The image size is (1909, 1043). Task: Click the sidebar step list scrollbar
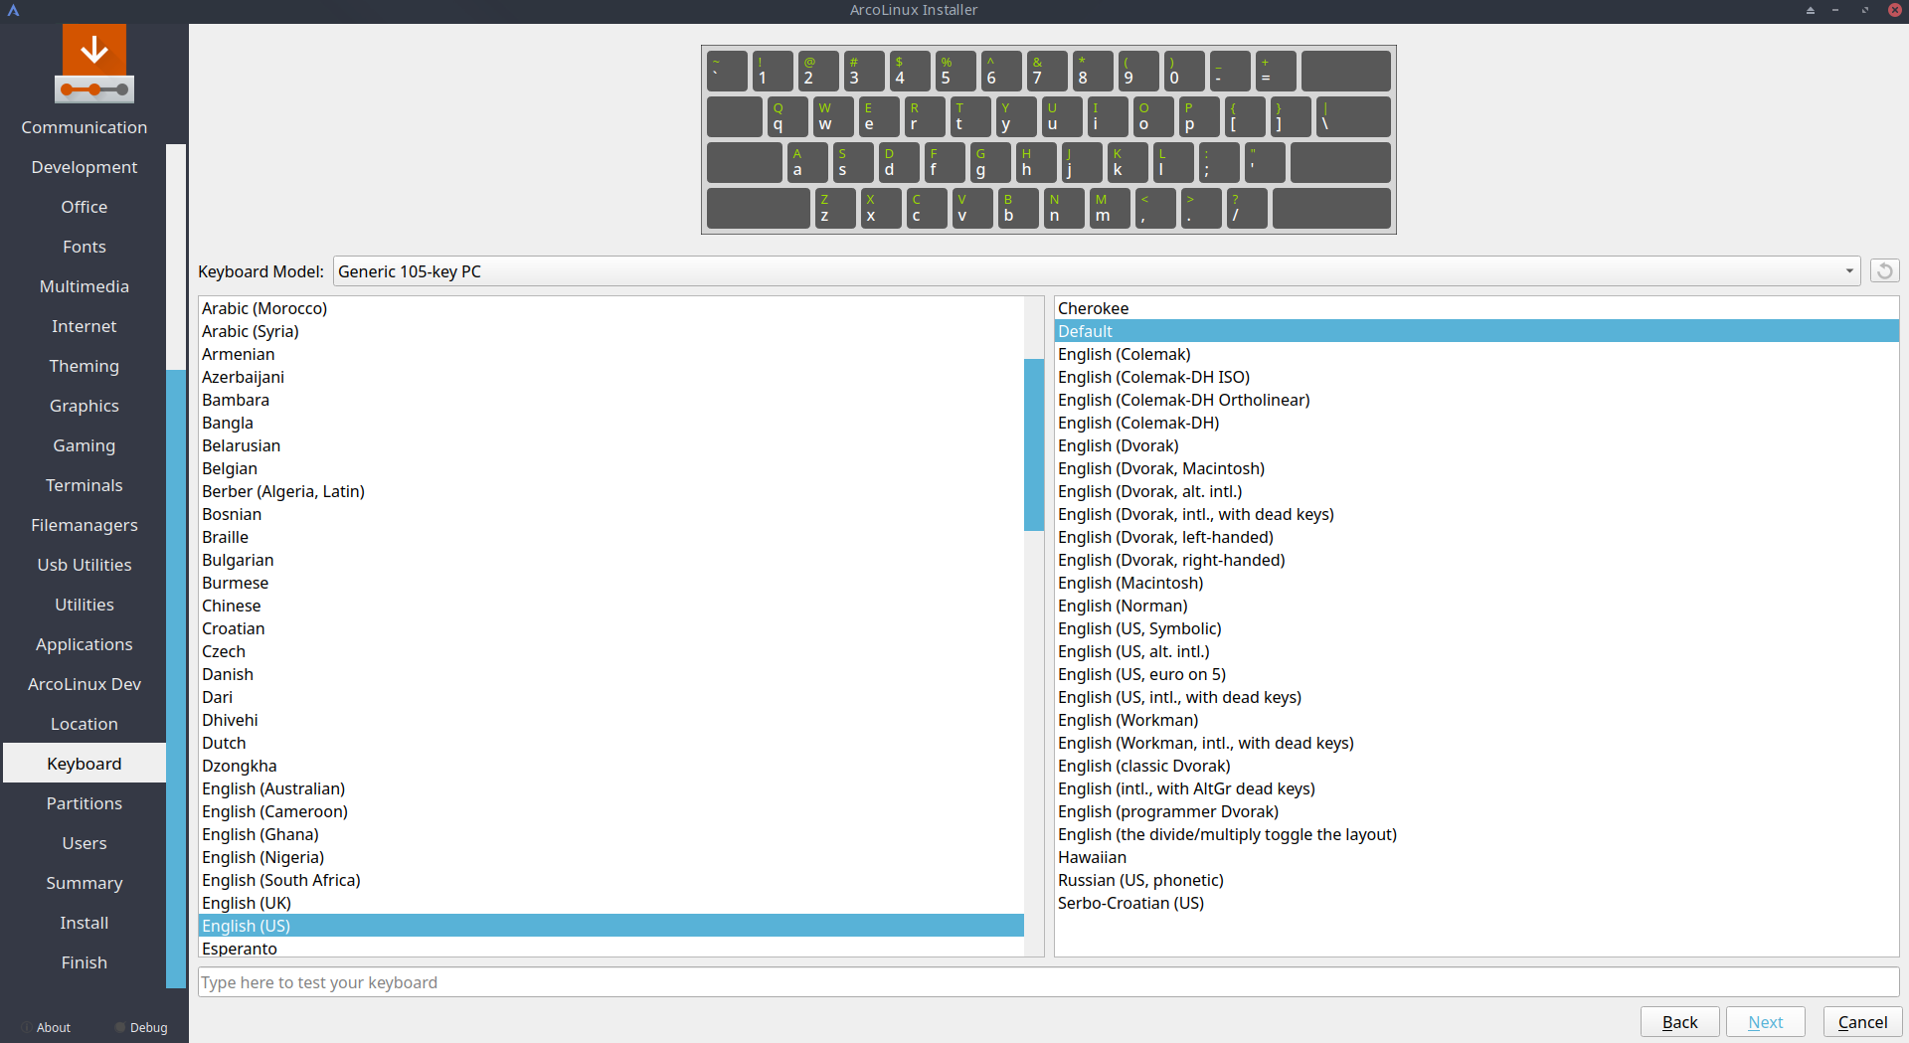[176, 679]
